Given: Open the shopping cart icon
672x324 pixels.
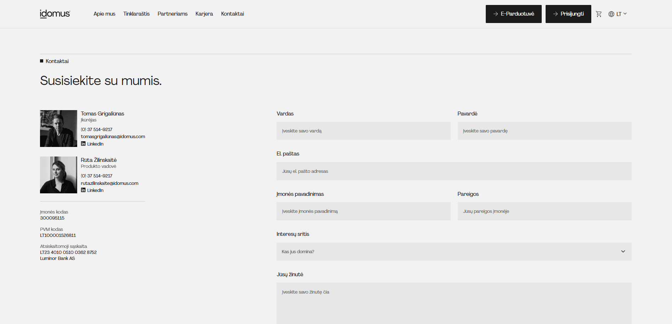Looking at the screenshot, I should [599, 14].
